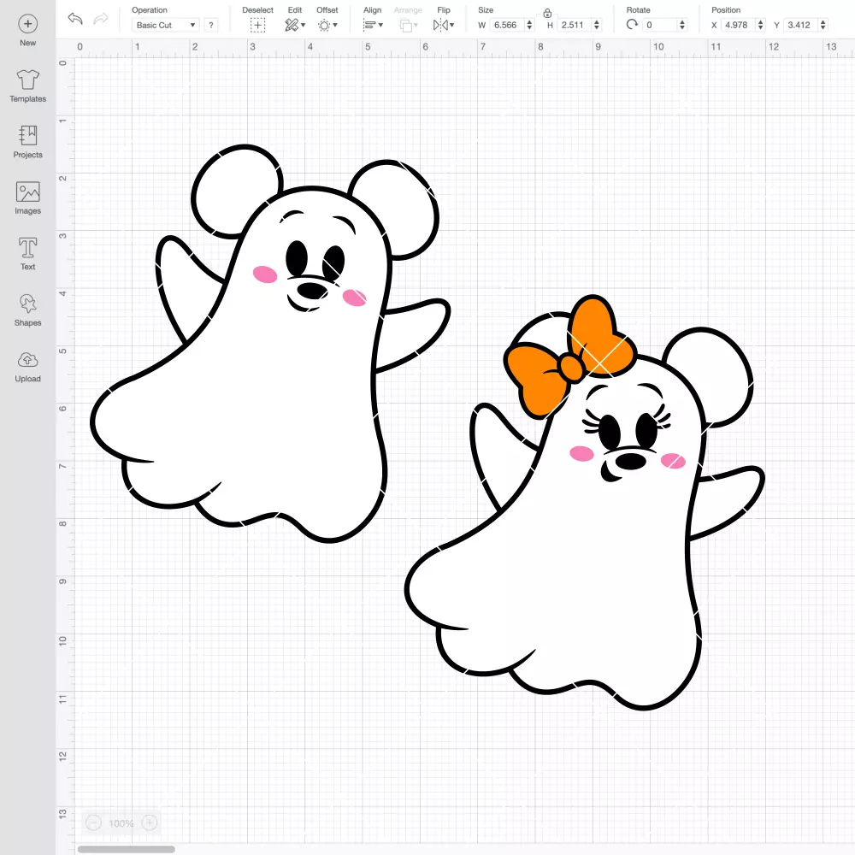Viewport: 855px width, 855px height.
Task: Click the Width value field
Action: coord(506,25)
